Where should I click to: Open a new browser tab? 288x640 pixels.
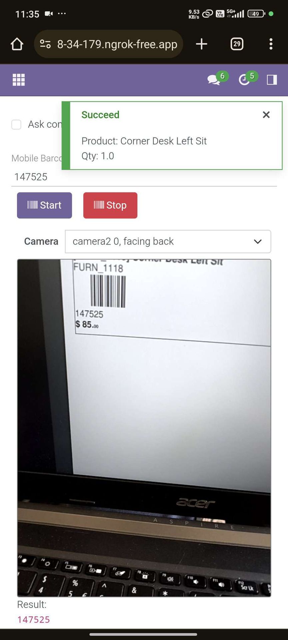point(201,44)
